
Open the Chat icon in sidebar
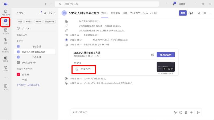pos(6,22)
